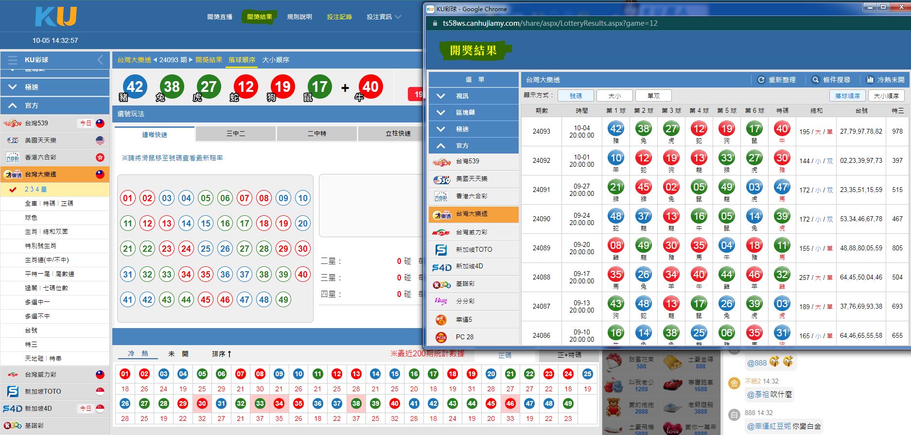911x435 pixels.
Task: Select 新加坡4D in main window sidebar
Action: pyautogui.click(x=55, y=408)
